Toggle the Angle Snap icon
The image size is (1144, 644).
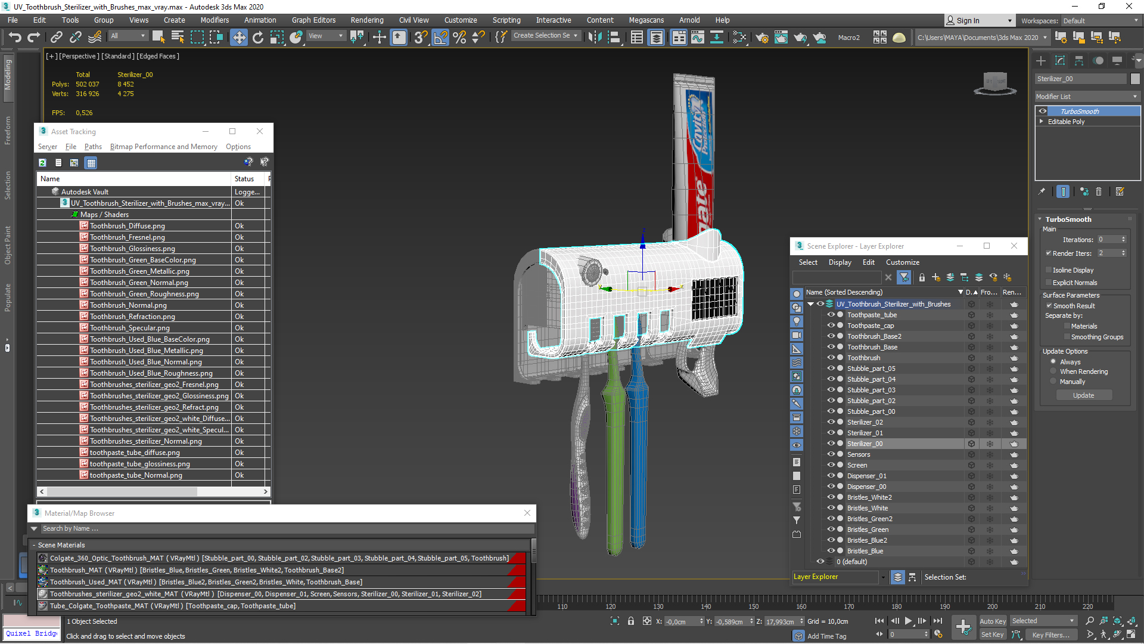pyautogui.click(x=440, y=38)
